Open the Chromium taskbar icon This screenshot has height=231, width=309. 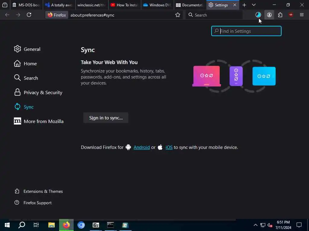click(81, 225)
